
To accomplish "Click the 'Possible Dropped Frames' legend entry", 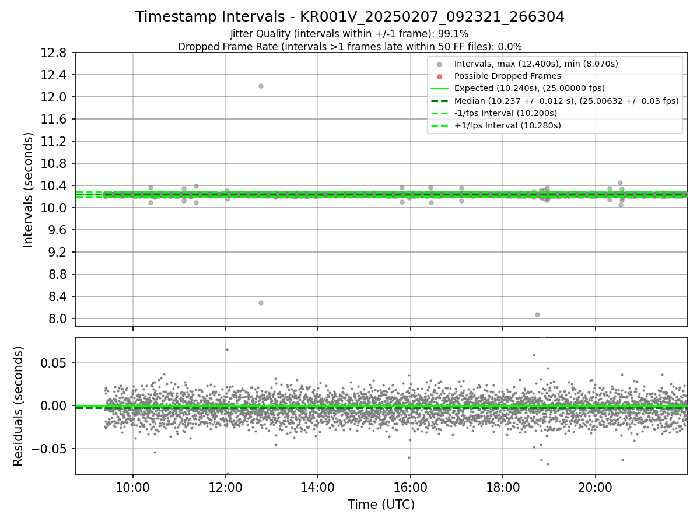I will tap(508, 76).
